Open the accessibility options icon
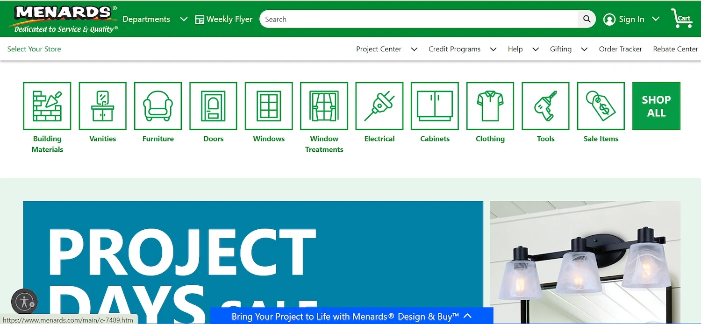This screenshot has height=324, width=701. point(24,301)
